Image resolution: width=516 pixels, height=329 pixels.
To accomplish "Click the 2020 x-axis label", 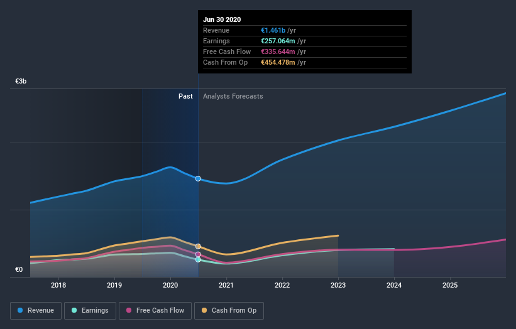I will tap(170, 285).
